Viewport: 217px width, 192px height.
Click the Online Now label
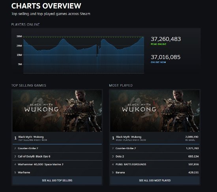tap(158, 62)
